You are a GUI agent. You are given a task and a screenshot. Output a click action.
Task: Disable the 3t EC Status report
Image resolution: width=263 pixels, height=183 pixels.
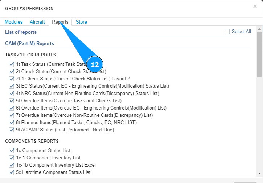point(12,86)
